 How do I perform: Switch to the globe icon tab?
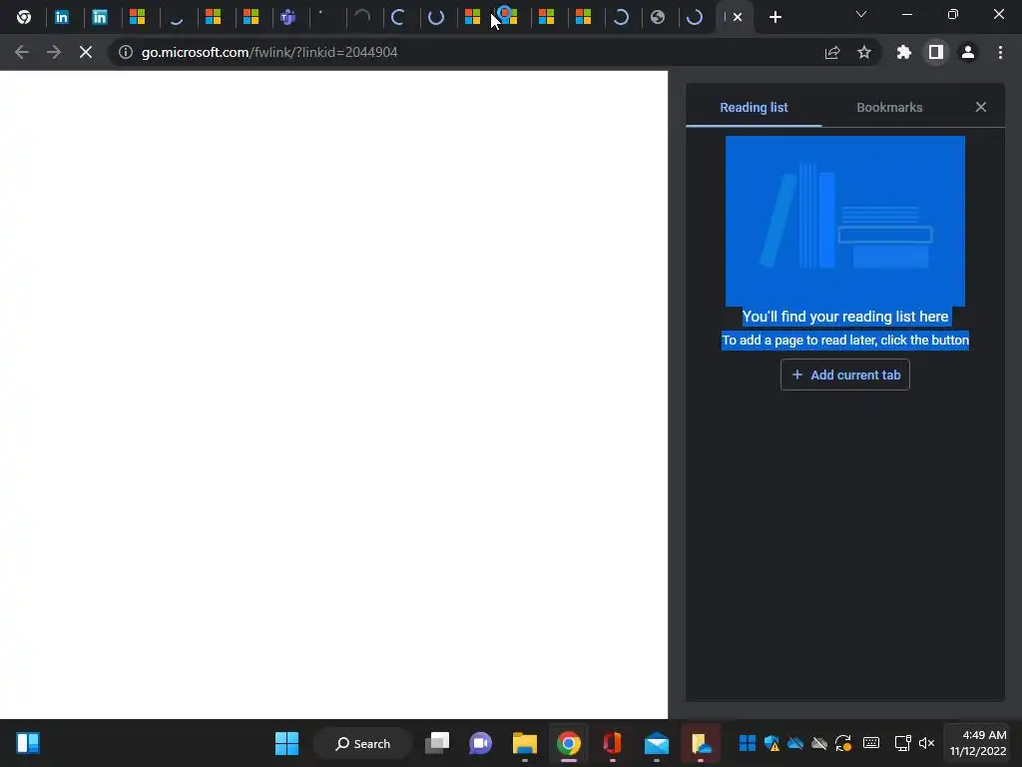coord(658,17)
